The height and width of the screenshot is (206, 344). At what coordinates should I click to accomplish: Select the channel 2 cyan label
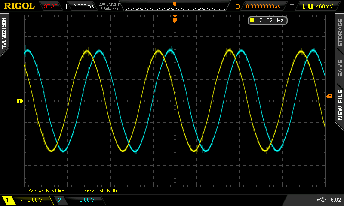point(59,200)
